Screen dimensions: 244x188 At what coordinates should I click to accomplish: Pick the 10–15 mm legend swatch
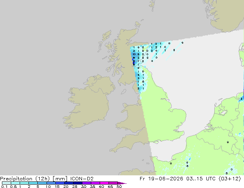point(51,183)
